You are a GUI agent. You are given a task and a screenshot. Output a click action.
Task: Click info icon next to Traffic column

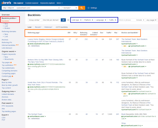click(112, 32)
